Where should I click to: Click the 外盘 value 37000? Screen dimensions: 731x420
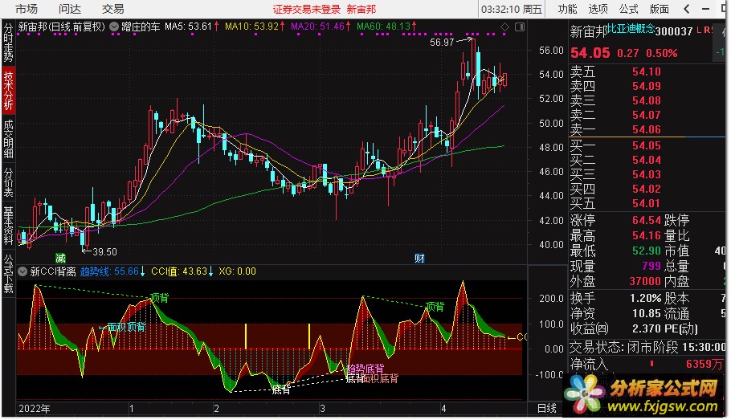645,282
